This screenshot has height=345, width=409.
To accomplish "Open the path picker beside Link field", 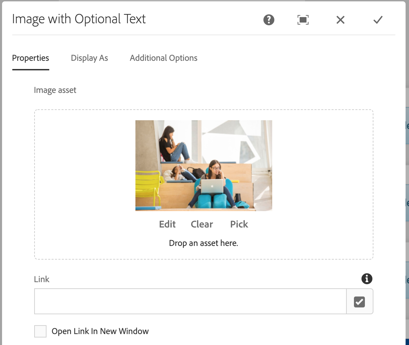I will 359,302.
